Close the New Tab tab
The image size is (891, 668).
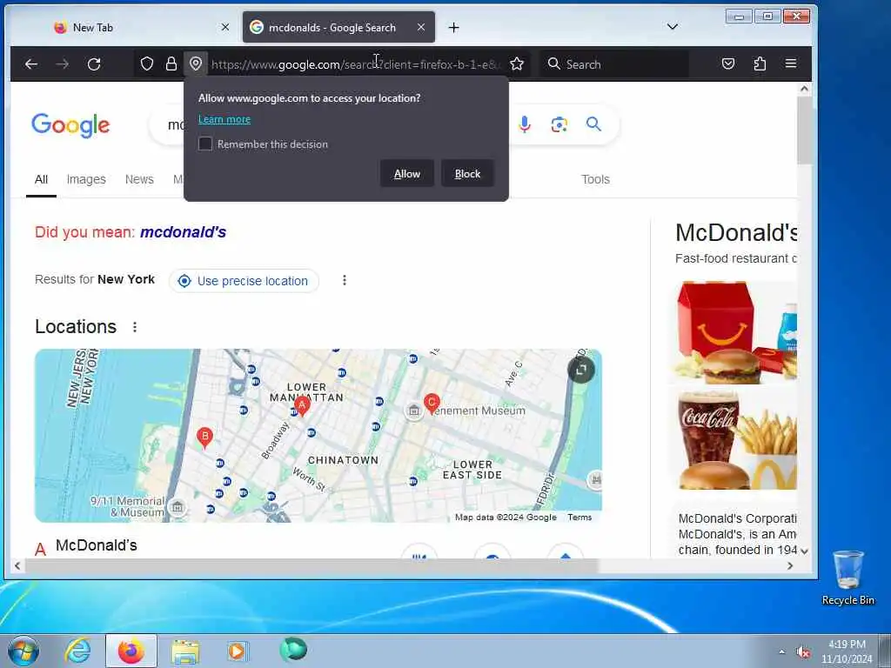click(x=225, y=27)
